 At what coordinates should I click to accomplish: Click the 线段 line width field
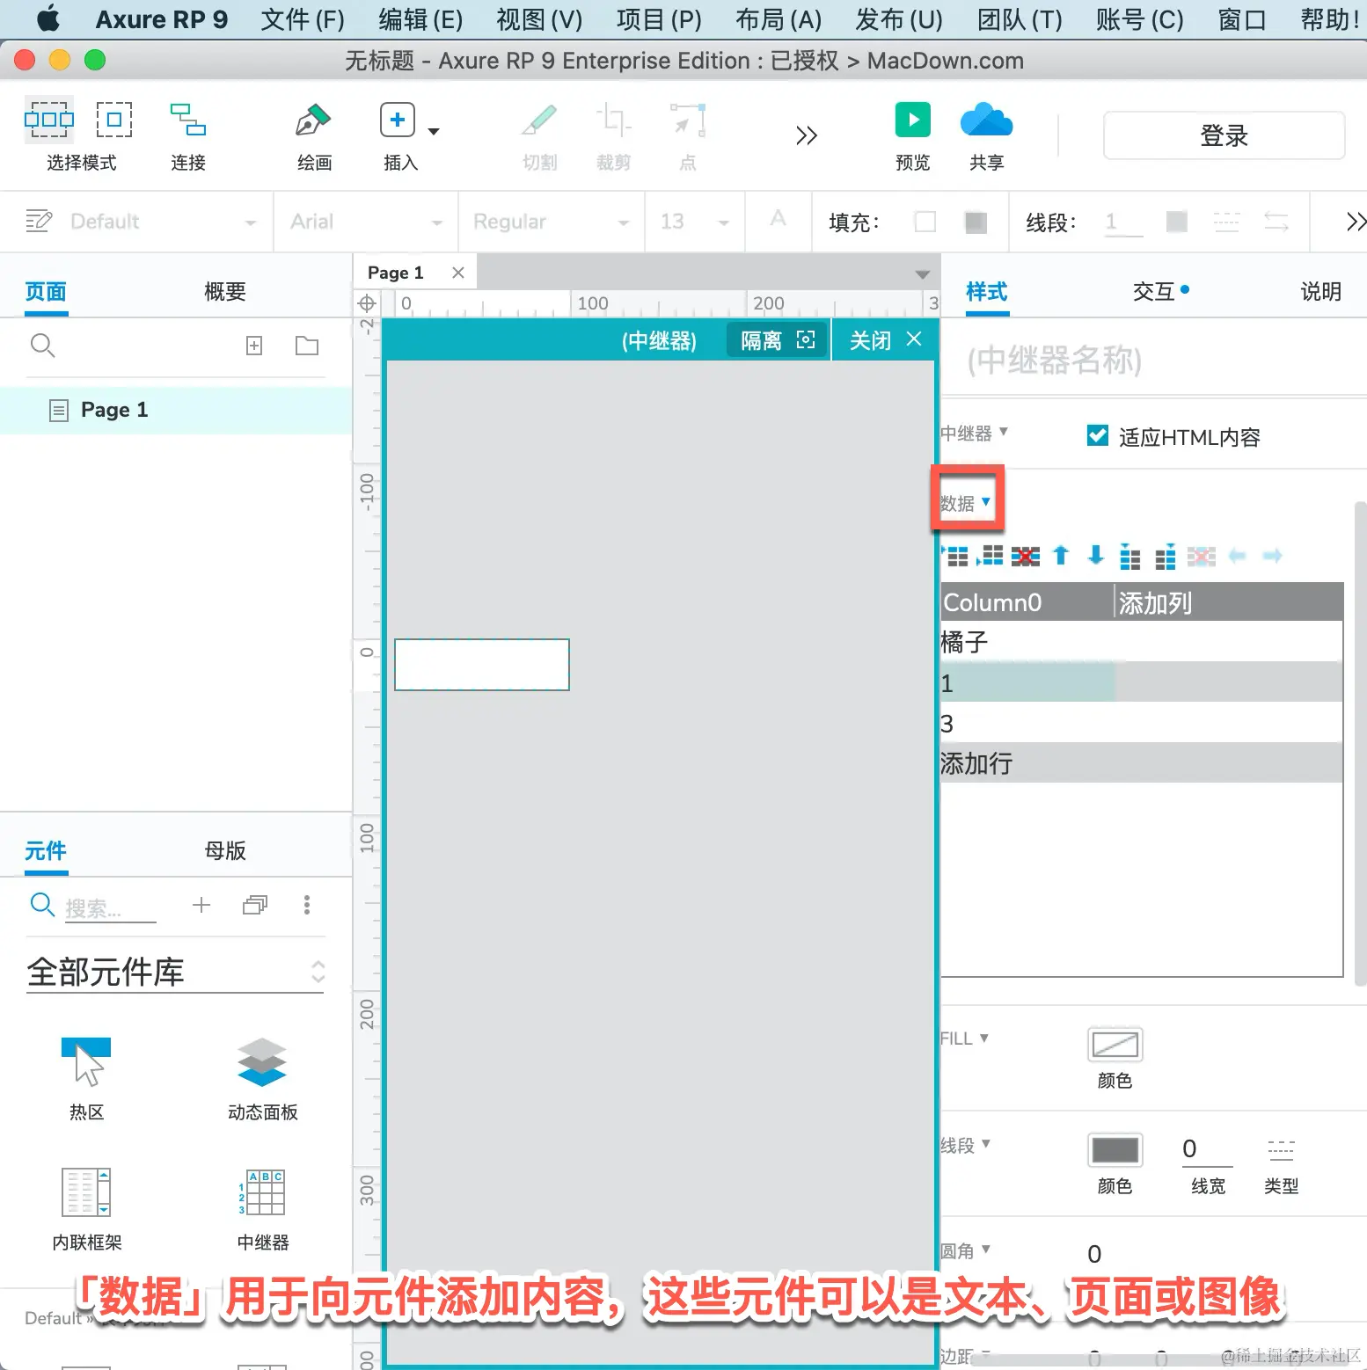click(1123, 222)
